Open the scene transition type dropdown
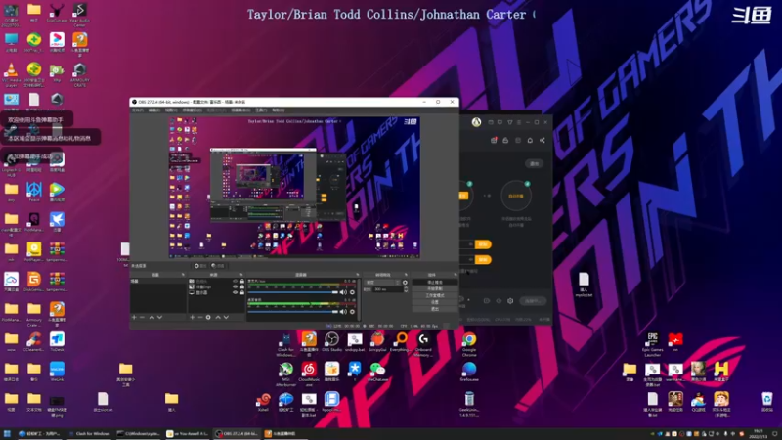The height and width of the screenshot is (440, 782). click(383, 283)
